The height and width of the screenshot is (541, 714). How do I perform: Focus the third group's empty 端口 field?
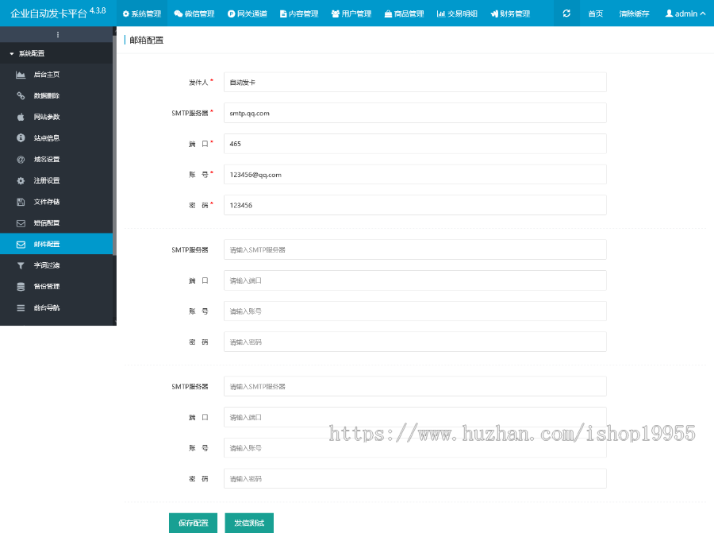point(415,417)
